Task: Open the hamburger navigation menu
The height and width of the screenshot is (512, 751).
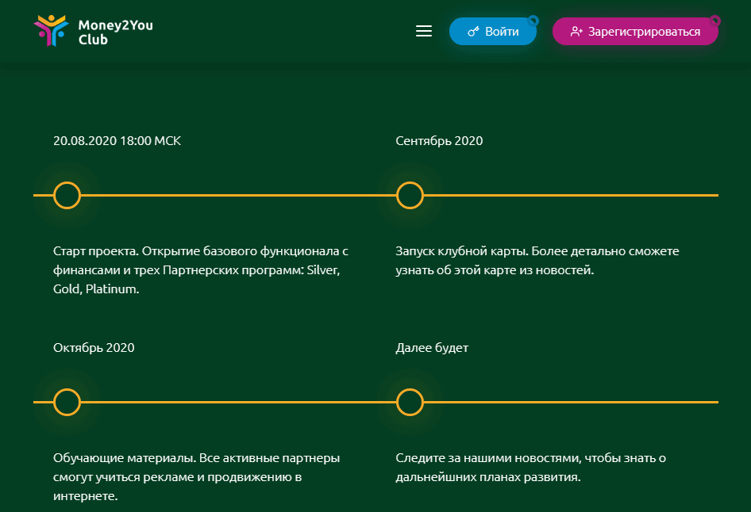Action: 424,32
